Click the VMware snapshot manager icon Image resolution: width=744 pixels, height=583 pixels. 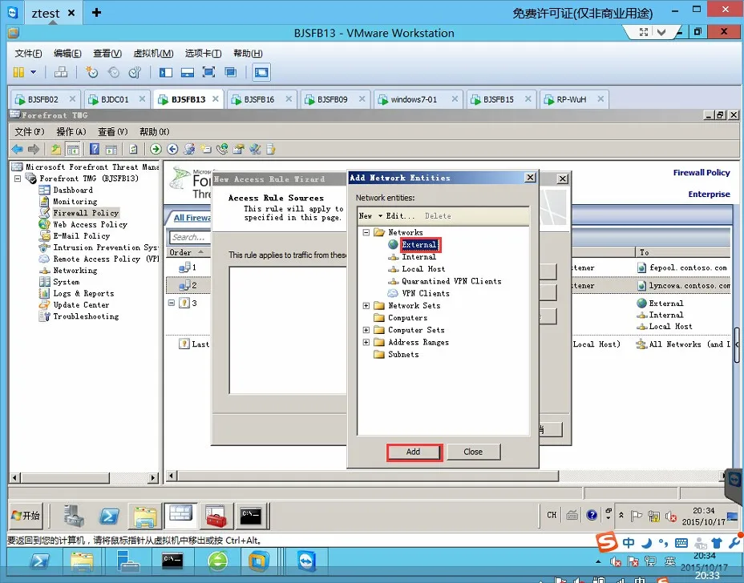[x=135, y=72]
